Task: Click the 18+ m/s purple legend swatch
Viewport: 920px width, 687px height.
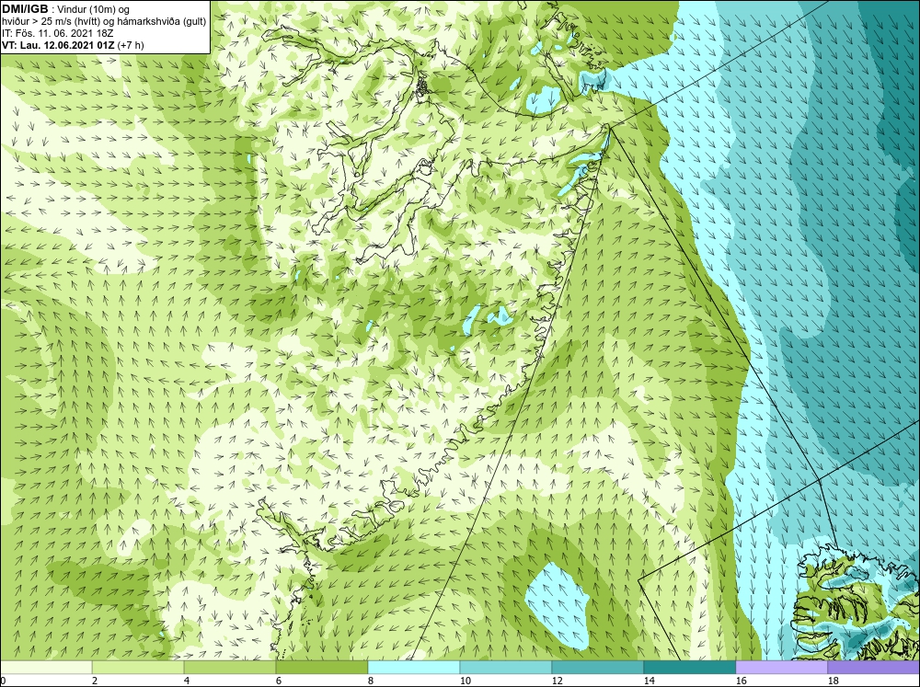Action: 874,667
